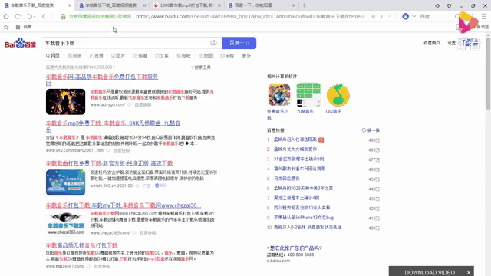This screenshot has height=276, width=491.
Task: Select the 图片 search category tab
Action: tap(118, 56)
